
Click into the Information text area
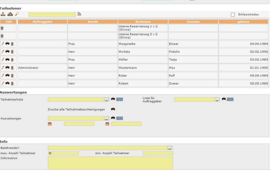click(x=110, y=163)
